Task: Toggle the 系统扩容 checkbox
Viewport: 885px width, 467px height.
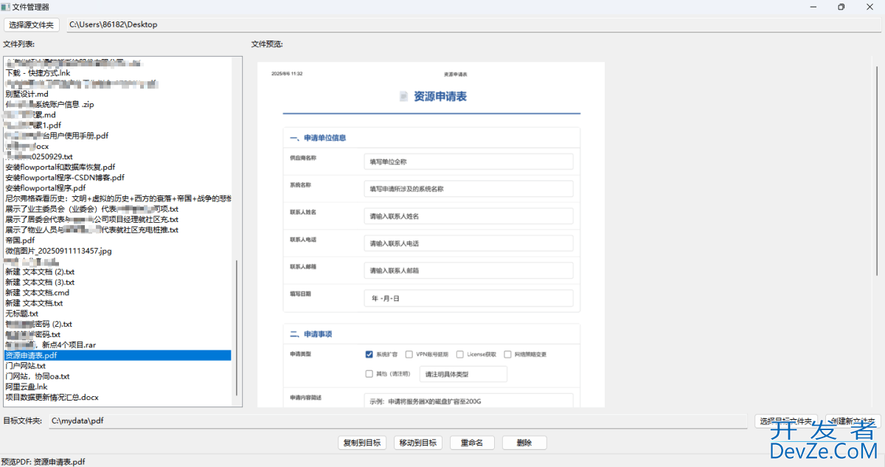Action: click(369, 354)
